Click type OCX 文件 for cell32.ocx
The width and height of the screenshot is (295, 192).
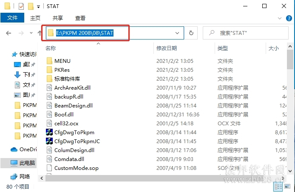(x=229, y=123)
